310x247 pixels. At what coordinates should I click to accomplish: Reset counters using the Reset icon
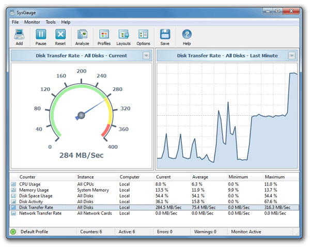pyautogui.click(x=60, y=35)
